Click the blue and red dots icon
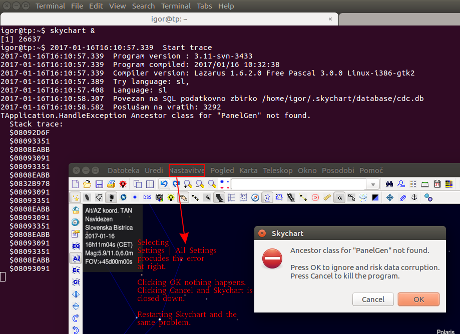Image resolution: width=460 pixels, height=334 pixels. (224, 184)
